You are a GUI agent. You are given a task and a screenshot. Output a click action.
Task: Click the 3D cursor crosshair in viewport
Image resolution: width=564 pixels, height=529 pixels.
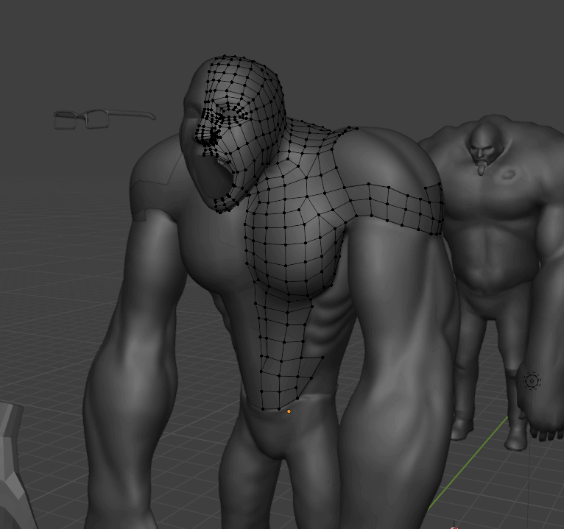532,380
